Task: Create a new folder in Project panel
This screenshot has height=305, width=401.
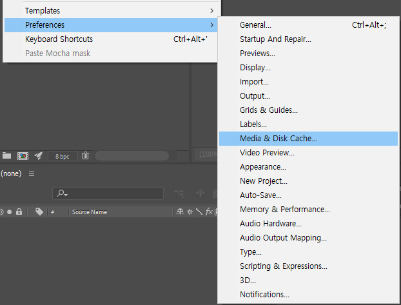Action: click(6, 155)
